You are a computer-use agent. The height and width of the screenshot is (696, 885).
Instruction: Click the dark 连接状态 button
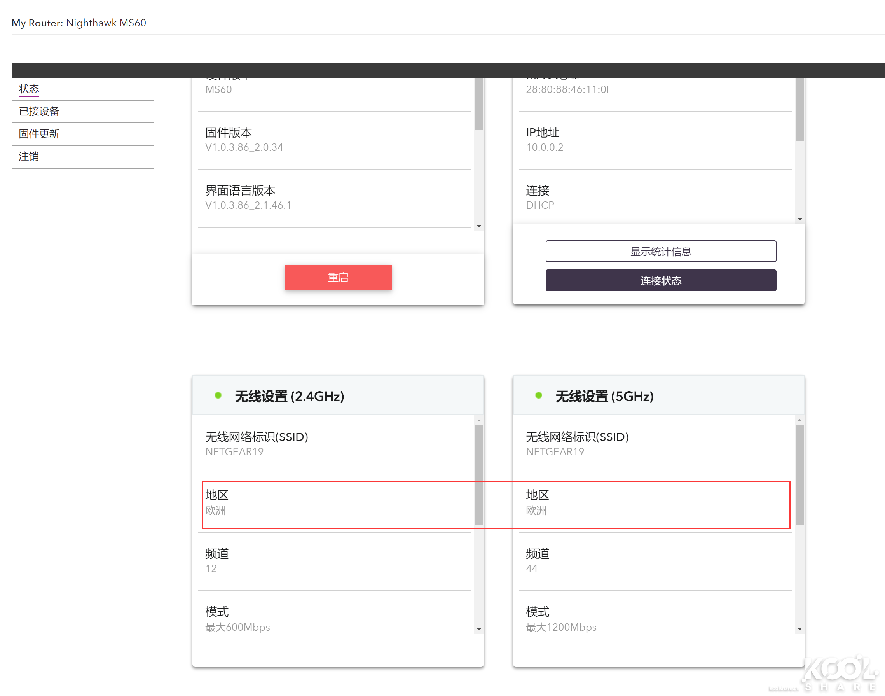(x=661, y=280)
